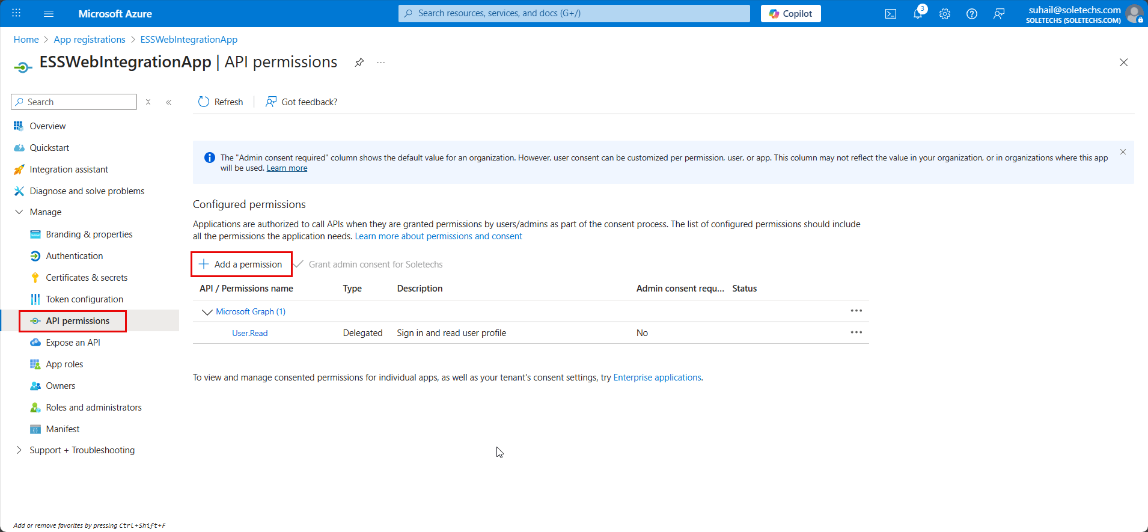Open more options for User.Read row
This screenshot has width=1148, height=532.
click(856, 332)
